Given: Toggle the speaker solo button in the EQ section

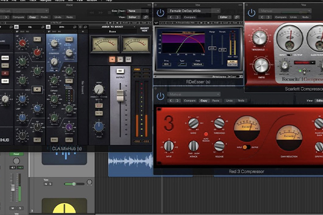Looking at the screenshot, I should click(x=37, y=89).
